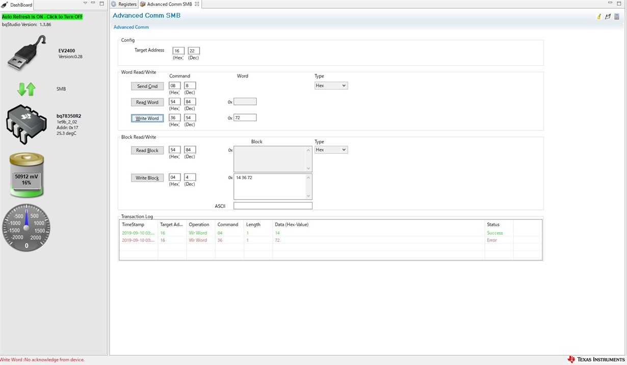Image resolution: width=627 pixels, height=365 pixels.
Task: Click the current dial gauge
Action: (x=27, y=228)
